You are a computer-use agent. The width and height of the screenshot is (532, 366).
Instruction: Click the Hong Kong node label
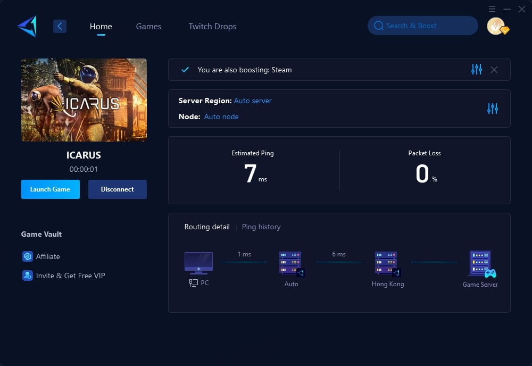(388, 284)
